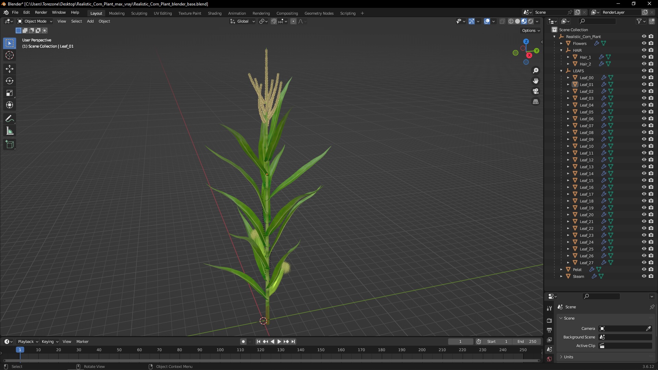The height and width of the screenshot is (370, 658).
Task: Hide Flowers object with eye icon
Action: click(x=644, y=43)
